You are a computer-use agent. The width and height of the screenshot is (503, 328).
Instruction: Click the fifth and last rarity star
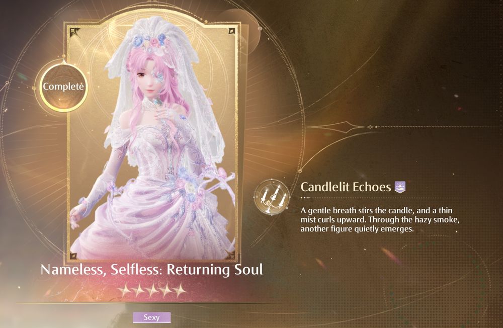pyautogui.click(x=180, y=290)
